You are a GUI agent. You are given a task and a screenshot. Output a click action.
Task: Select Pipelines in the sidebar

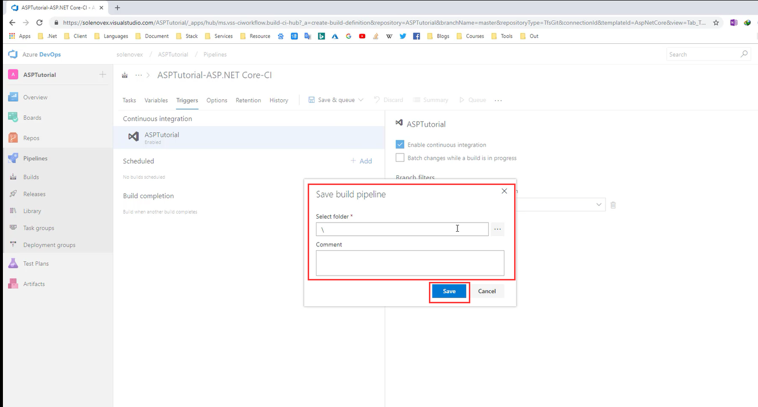tap(35, 159)
